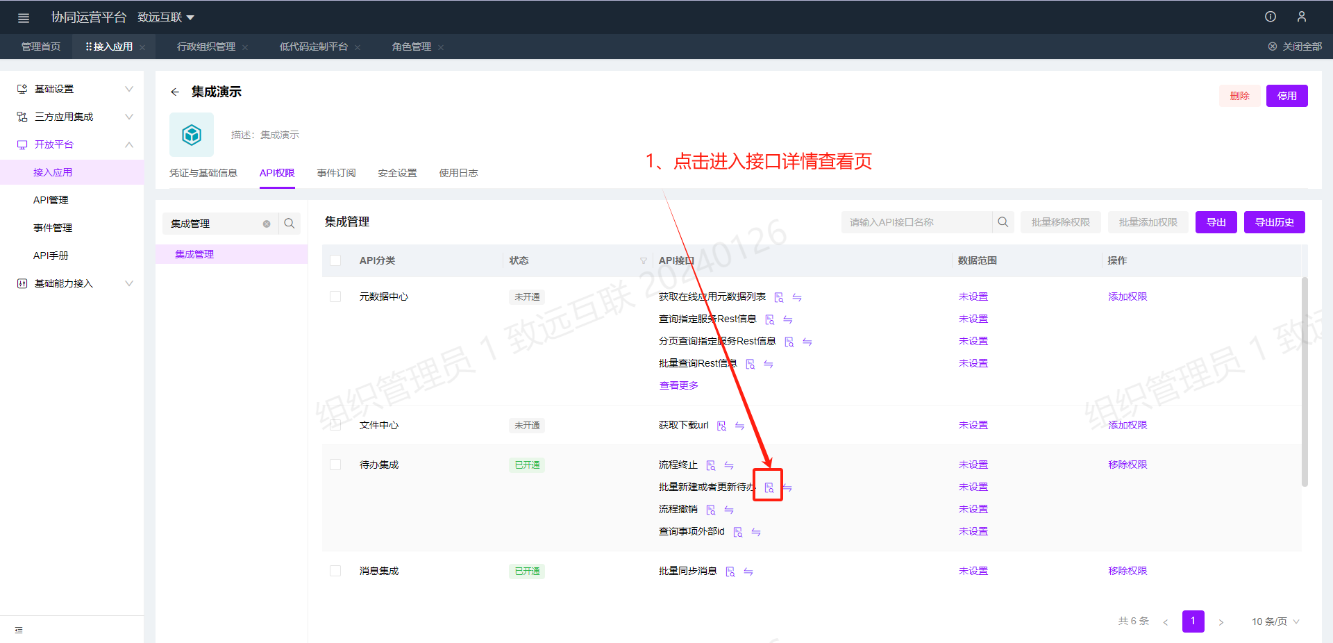Click the back arrow beside 集成演示

pos(175,92)
